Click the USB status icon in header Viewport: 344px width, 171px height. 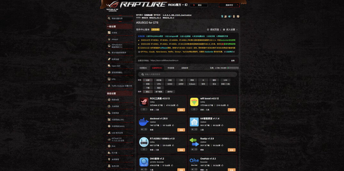click(x=234, y=16)
